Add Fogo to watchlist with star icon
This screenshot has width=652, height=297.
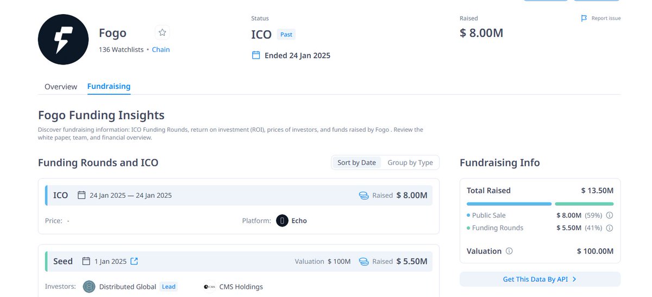[x=162, y=33]
